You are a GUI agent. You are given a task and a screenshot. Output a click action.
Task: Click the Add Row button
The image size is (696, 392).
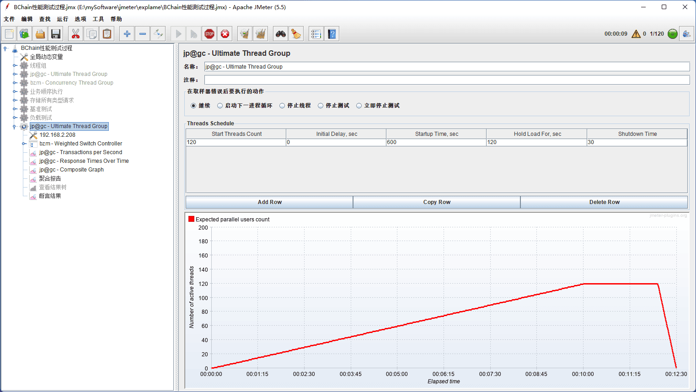click(269, 202)
